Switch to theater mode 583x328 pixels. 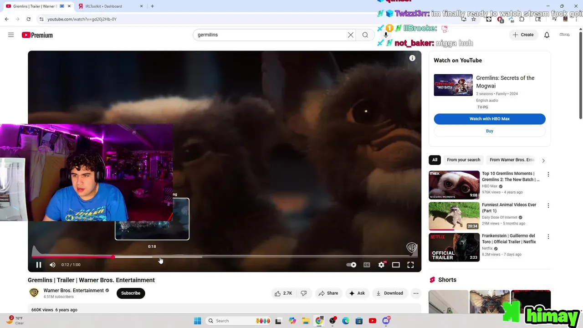click(x=396, y=265)
